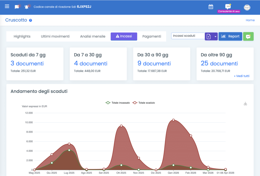Open the briefcase account icon
Screen dimensions: 260x176
click(x=247, y=7)
